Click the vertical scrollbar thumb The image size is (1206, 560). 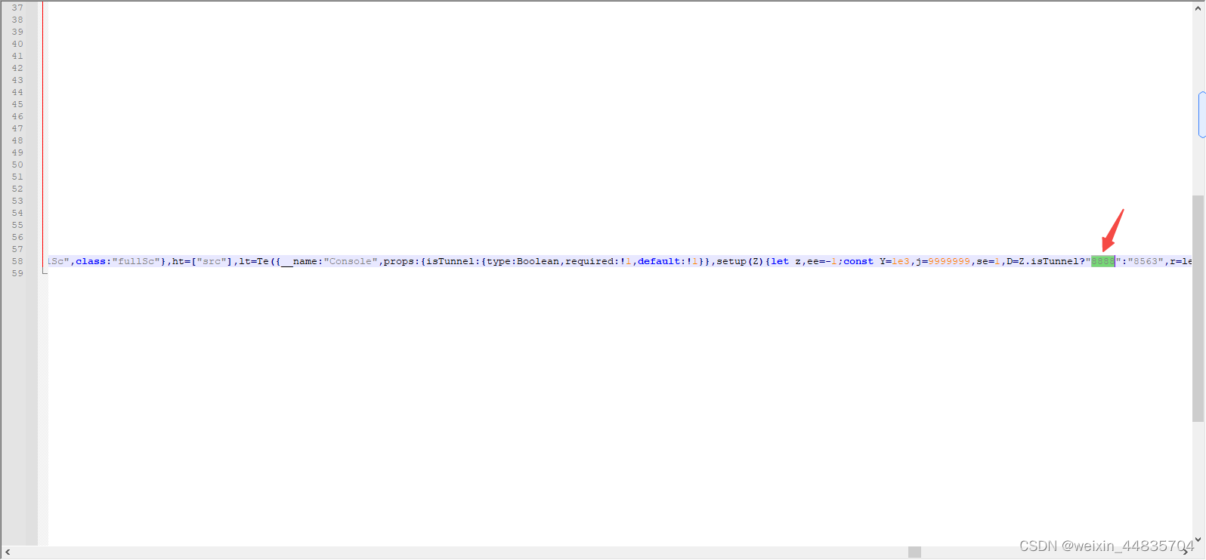(x=1198, y=309)
